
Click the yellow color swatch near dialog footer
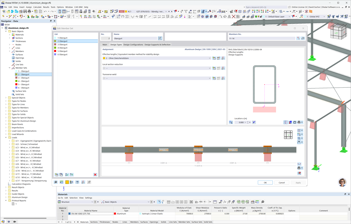click(67, 182)
